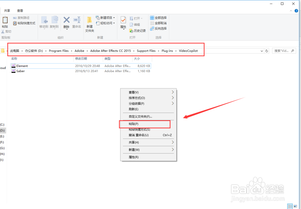This screenshot has width=301, height=209.
Task: Click Program Files breadcrumb segment
Action: 59,51
